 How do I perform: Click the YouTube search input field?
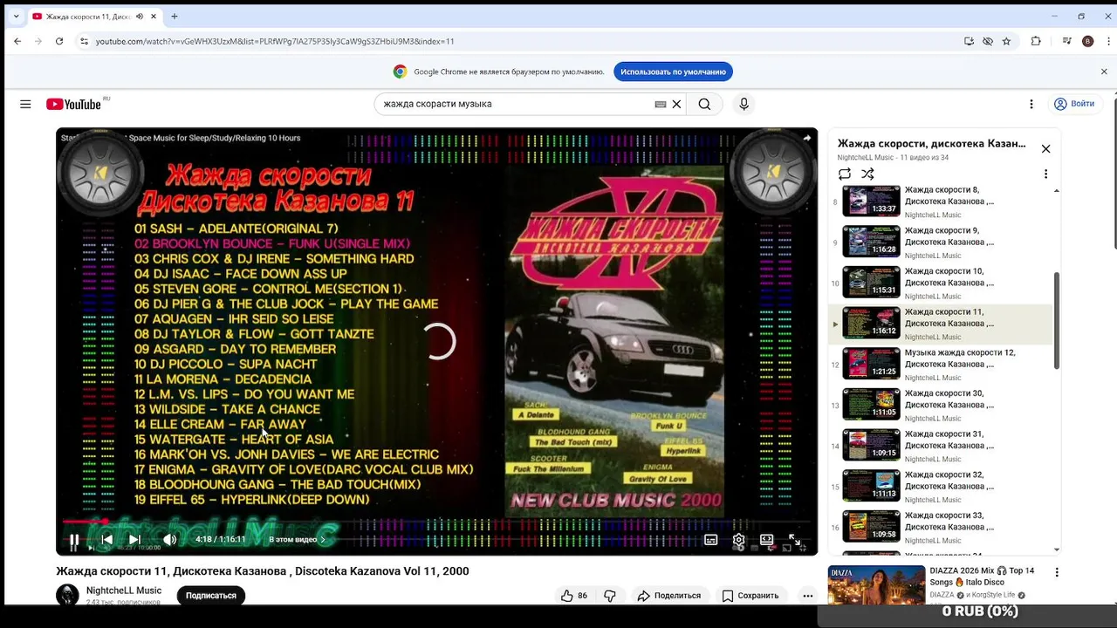click(x=515, y=104)
